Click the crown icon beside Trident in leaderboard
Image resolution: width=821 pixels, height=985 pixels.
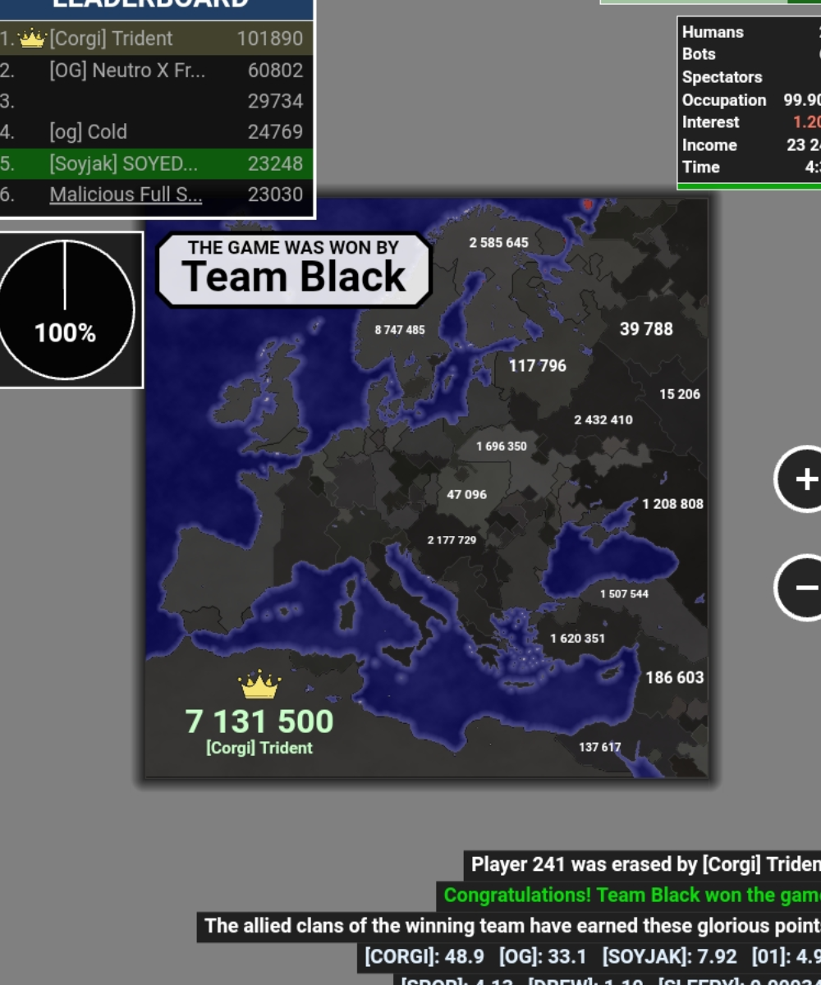click(x=32, y=39)
